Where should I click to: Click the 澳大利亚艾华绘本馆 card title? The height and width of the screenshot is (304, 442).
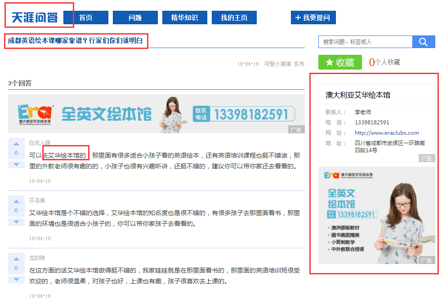358,95
